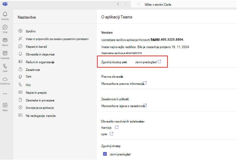
Task: Open Klici settings
Action: (x=28, y=85)
